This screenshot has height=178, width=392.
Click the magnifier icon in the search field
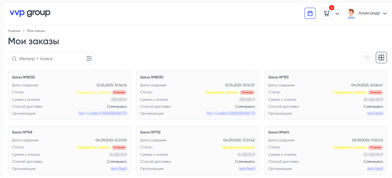pyautogui.click(x=14, y=58)
